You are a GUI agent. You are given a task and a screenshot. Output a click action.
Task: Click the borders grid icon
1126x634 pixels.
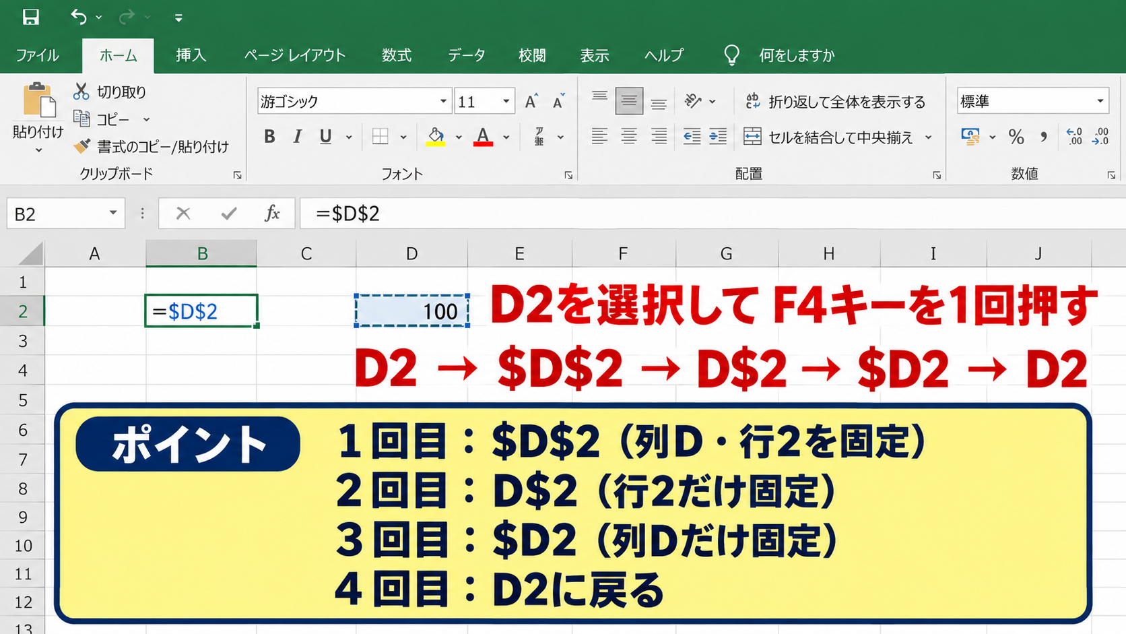point(380,137)
